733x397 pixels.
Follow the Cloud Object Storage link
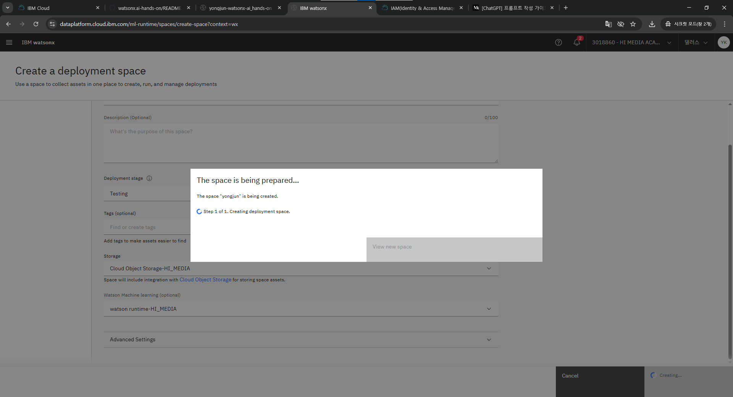(205, 280)
